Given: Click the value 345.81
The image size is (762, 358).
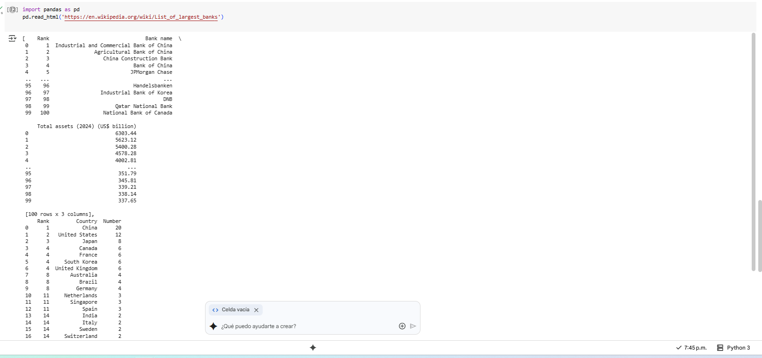Looking at the screenshot, I should (x=127, y=180).
